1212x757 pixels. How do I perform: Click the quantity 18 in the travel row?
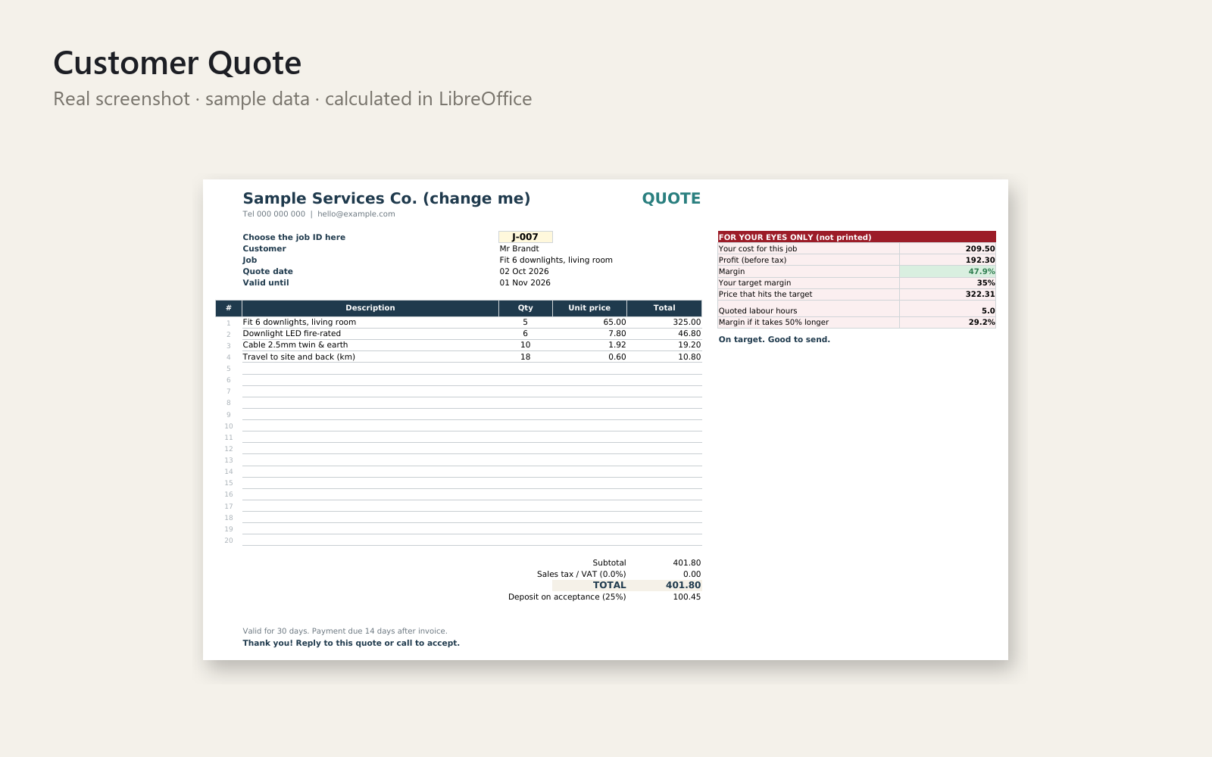[526, 357]
